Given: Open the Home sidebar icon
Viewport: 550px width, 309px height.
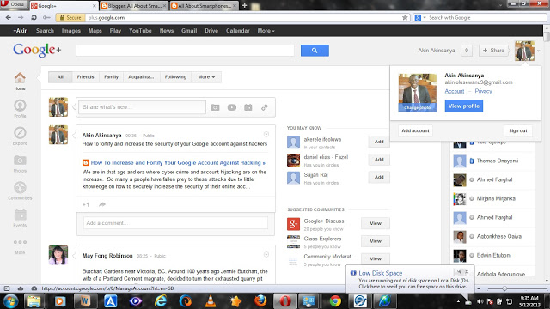Looking at the screenshot, I should tap(20, 78).
